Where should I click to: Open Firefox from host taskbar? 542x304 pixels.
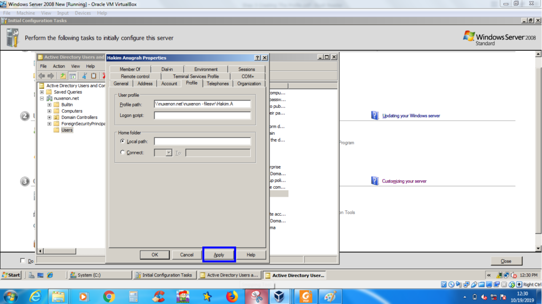tap(232, 297)
